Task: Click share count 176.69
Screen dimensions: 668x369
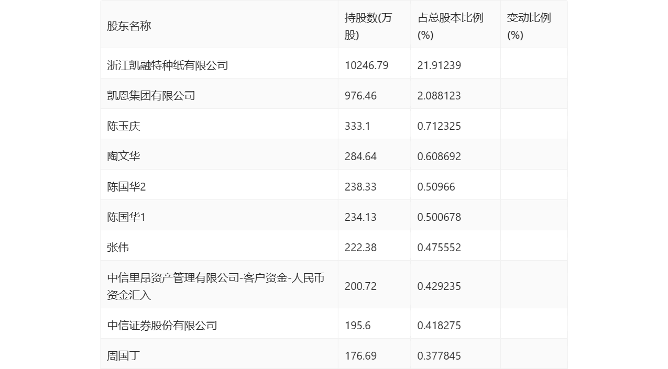Action: (360, 356)
